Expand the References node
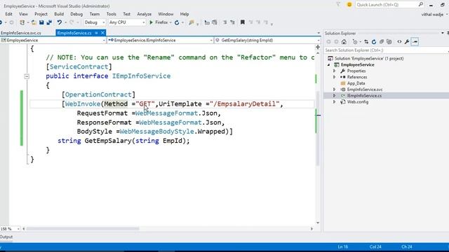 click(x=334, y=77)
